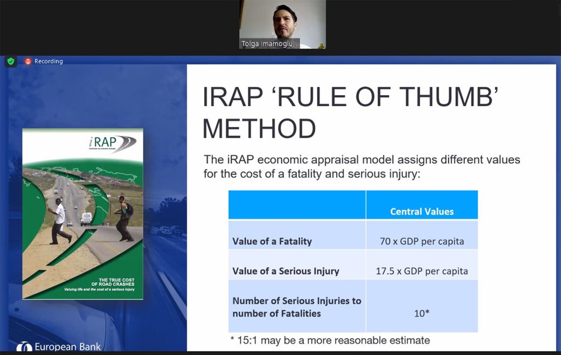Click the red recording indicator dot
This screenshot has height=355, width=561.
click(x=28, y=61)
